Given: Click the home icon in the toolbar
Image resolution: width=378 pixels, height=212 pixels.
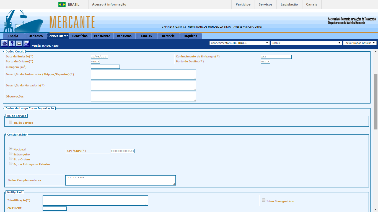Looking at the screenshot, I should click(x=5, y=43).
